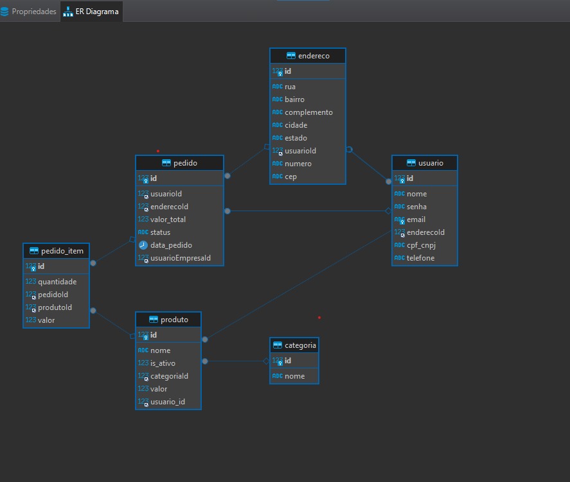Select the pedido_item table header

[56, 251]
